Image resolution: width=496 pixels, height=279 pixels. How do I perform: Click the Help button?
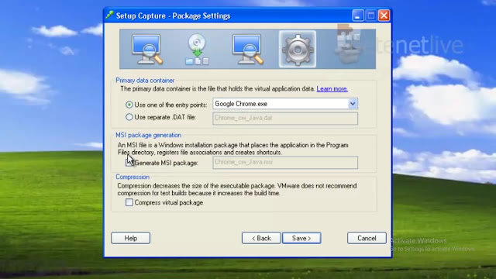pos(131,238)
